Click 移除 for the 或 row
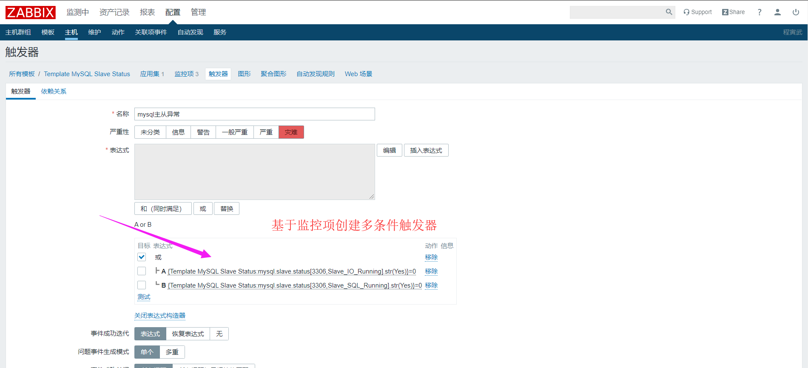This screenshot has height=368, width=808. coord(431,257)
